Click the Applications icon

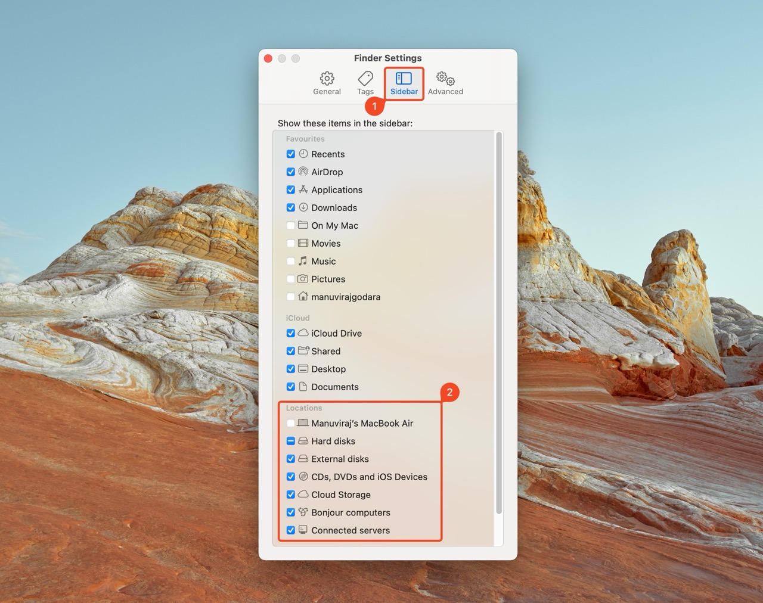pos(303,189)
